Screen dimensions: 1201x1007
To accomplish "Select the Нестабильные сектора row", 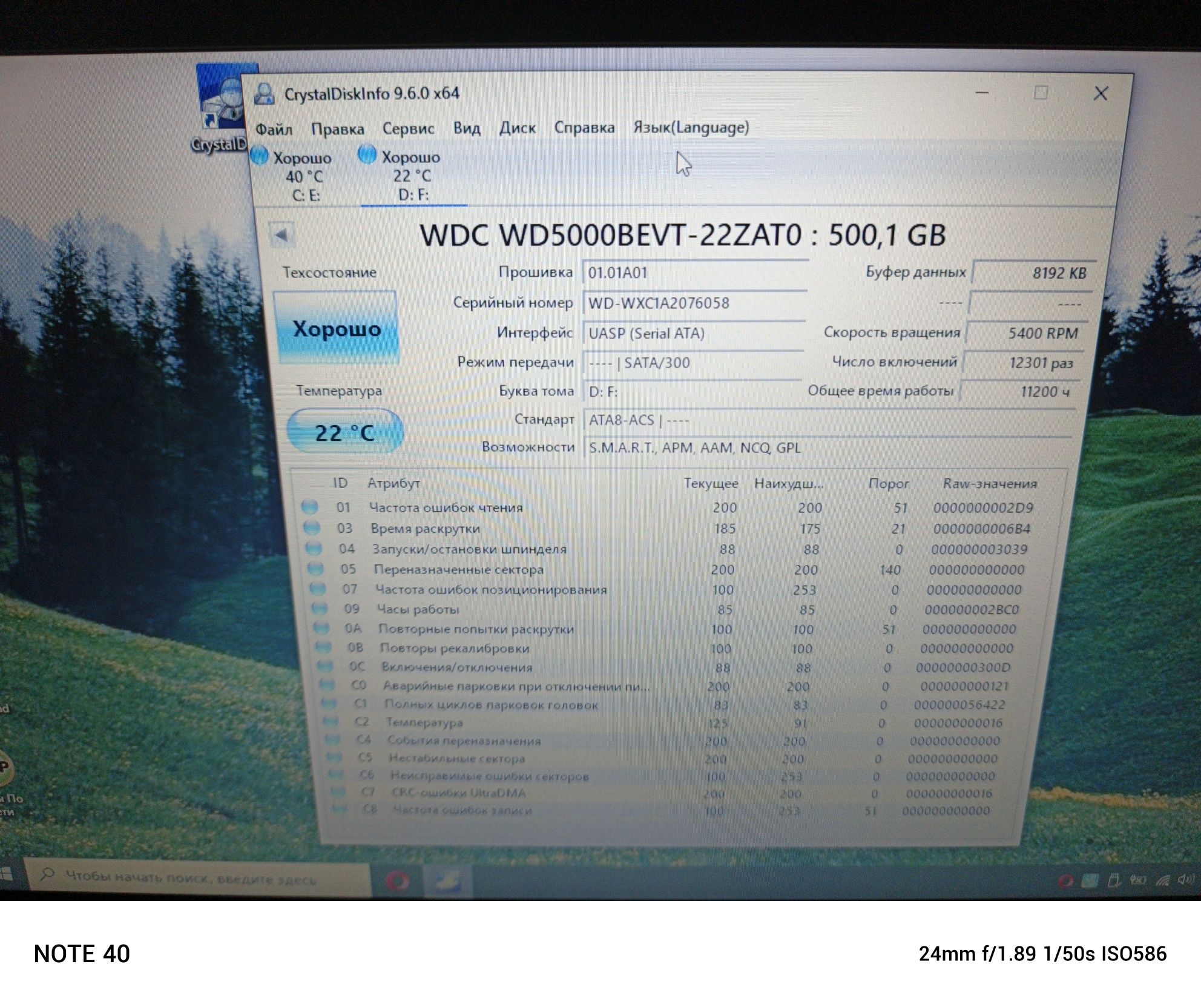I will 661,758.
